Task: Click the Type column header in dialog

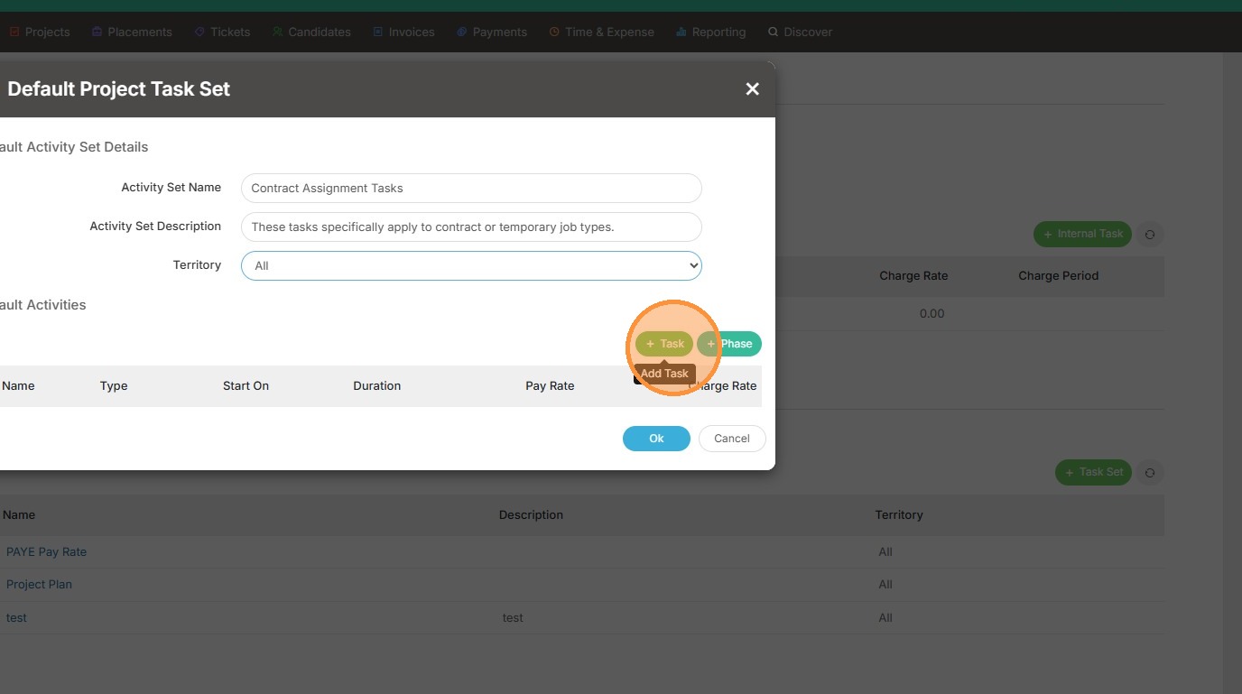Action: [x=114, y=385]
